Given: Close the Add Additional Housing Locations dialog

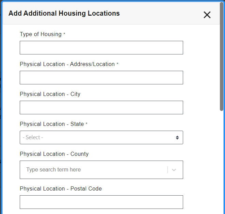Looking at the screenshot, I should click(207, 15).
